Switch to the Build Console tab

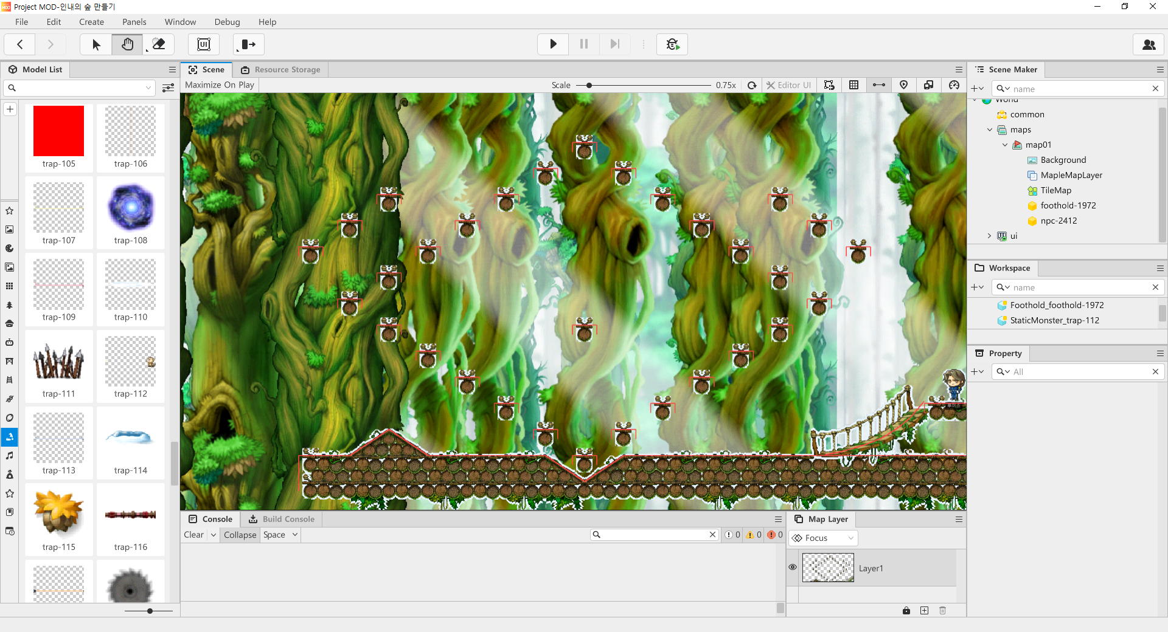tap(282, 519)
